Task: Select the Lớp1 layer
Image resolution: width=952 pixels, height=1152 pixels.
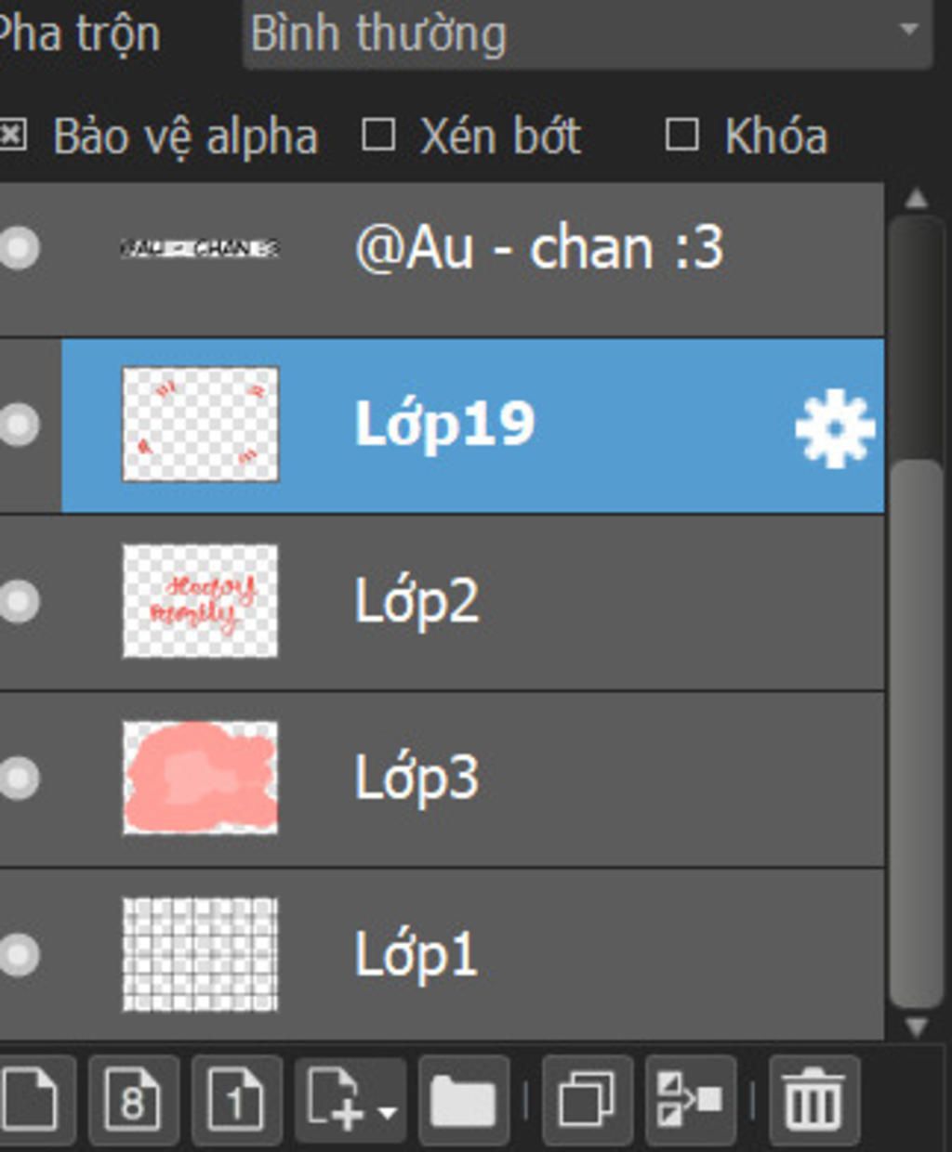Action: click(x=442, y=955)
